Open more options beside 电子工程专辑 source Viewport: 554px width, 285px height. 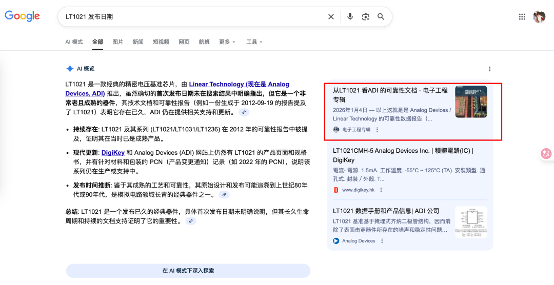point(377,130)
